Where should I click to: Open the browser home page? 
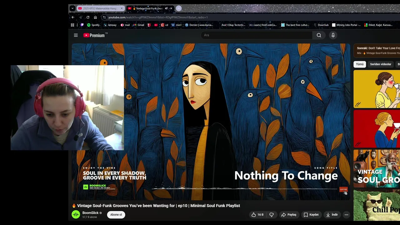click(x=95, y=17)
